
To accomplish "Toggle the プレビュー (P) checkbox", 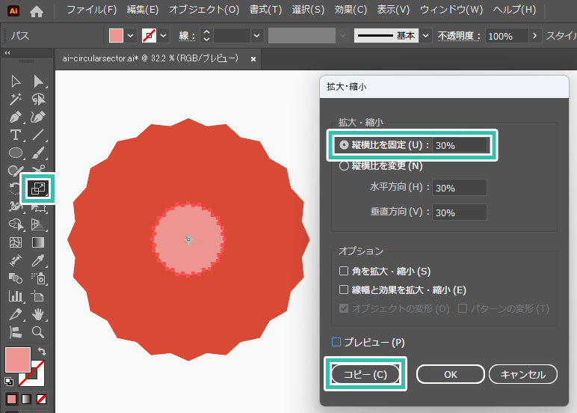I will [336, 342].
